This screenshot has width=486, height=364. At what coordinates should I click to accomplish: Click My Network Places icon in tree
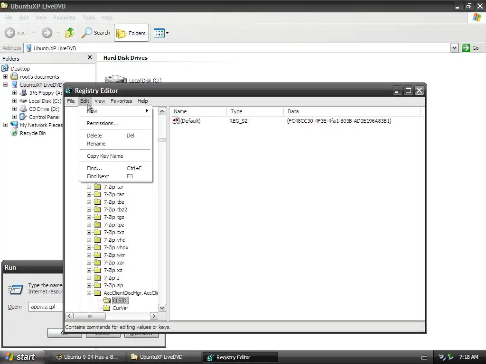14,125
